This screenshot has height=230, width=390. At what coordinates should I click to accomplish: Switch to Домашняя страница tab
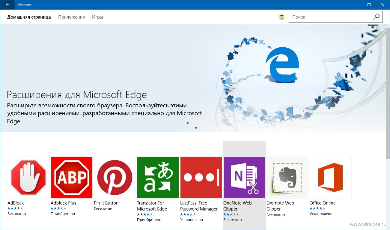29,17
